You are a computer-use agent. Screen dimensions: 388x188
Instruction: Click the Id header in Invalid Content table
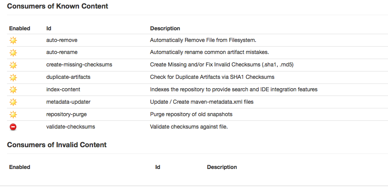coord(158,167)
